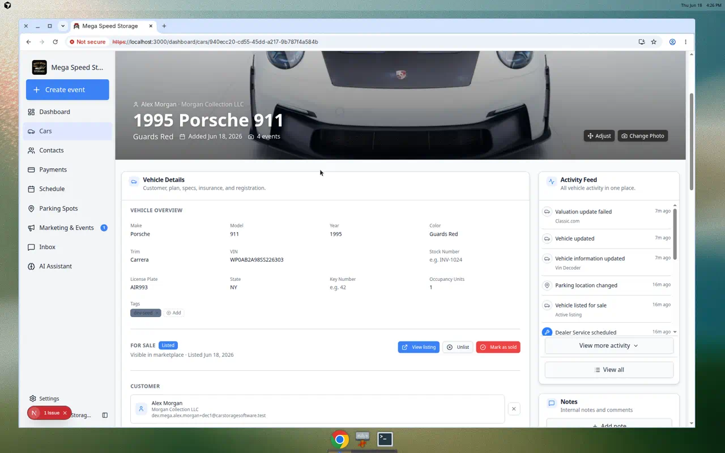The height and width of the screenshot is (453, 725).
Task: Select Cars in the sidebar
Action: point(67,131)
